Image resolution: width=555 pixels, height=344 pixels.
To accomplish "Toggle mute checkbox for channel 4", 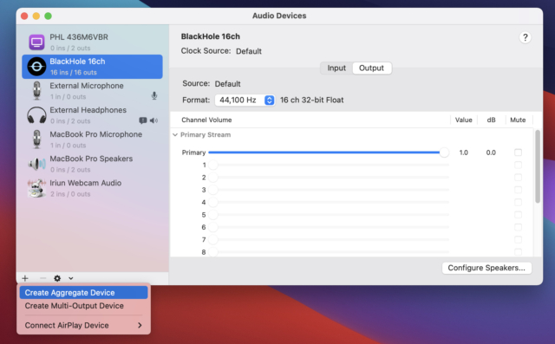I will pyautogui.click(x=518, y=202).
